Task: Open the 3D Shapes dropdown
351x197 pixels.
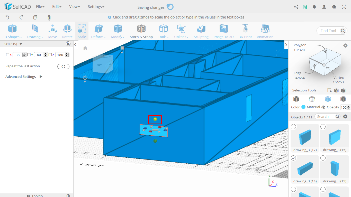Action: (x=12, y=31)
